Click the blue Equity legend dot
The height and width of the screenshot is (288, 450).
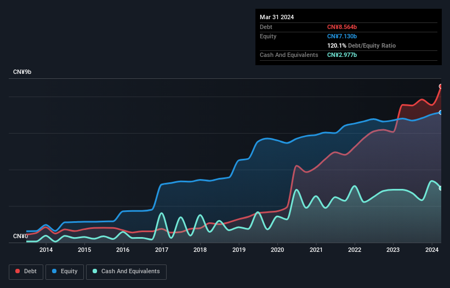click(x=54, y=271)
